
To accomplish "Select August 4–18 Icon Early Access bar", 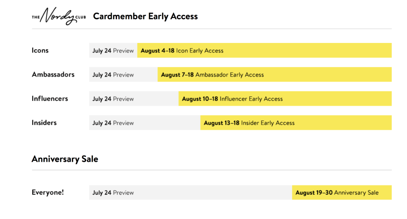I will pos(264,50).
